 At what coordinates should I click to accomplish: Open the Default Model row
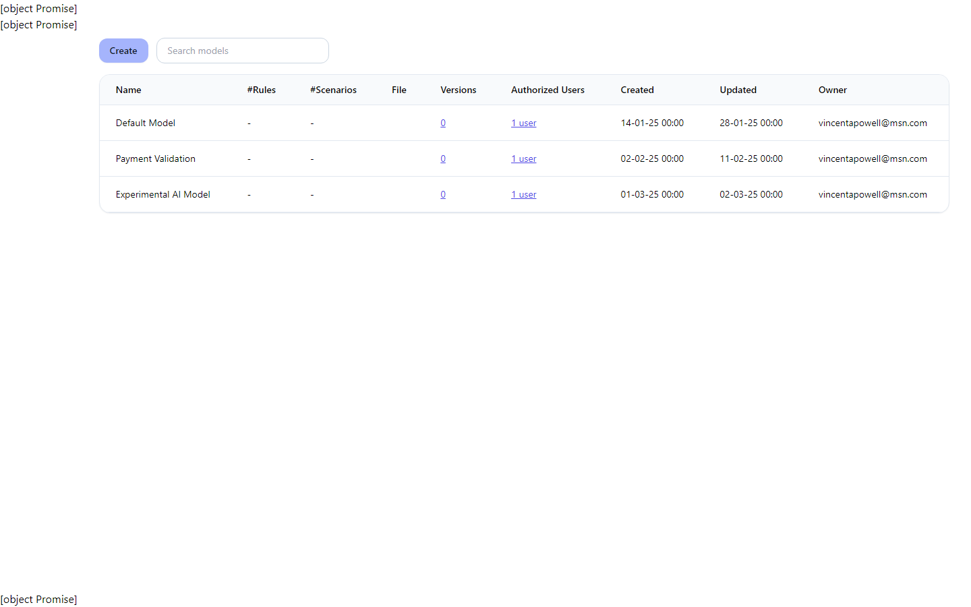(145, 123)
